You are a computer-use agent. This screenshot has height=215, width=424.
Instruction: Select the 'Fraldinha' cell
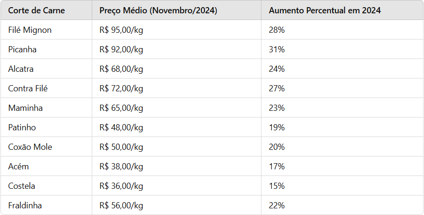(x=25, y=205)
